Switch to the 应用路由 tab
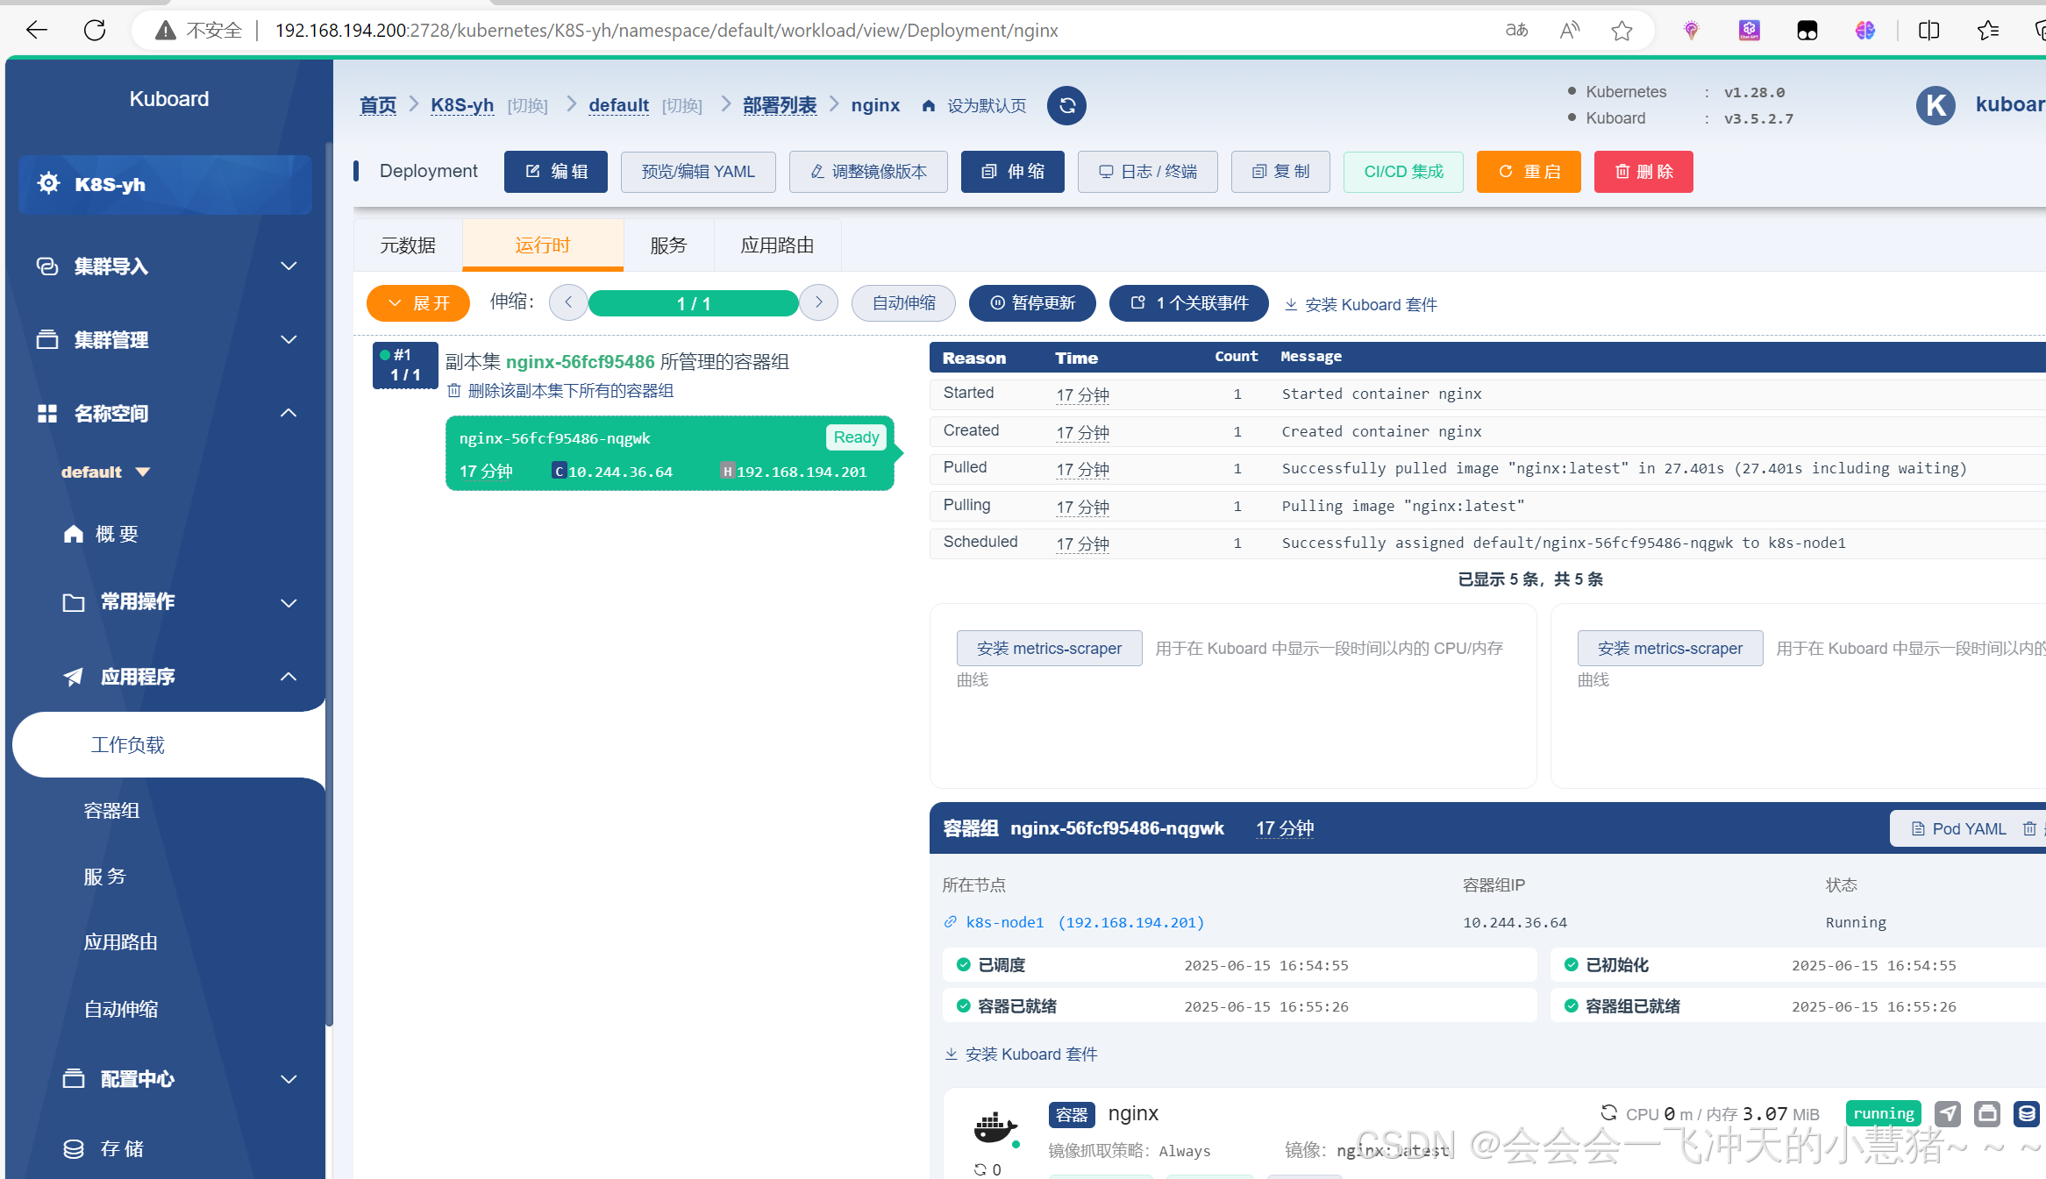The height and width of the screenshot is (1179, 2046). [x=777, y=245]
